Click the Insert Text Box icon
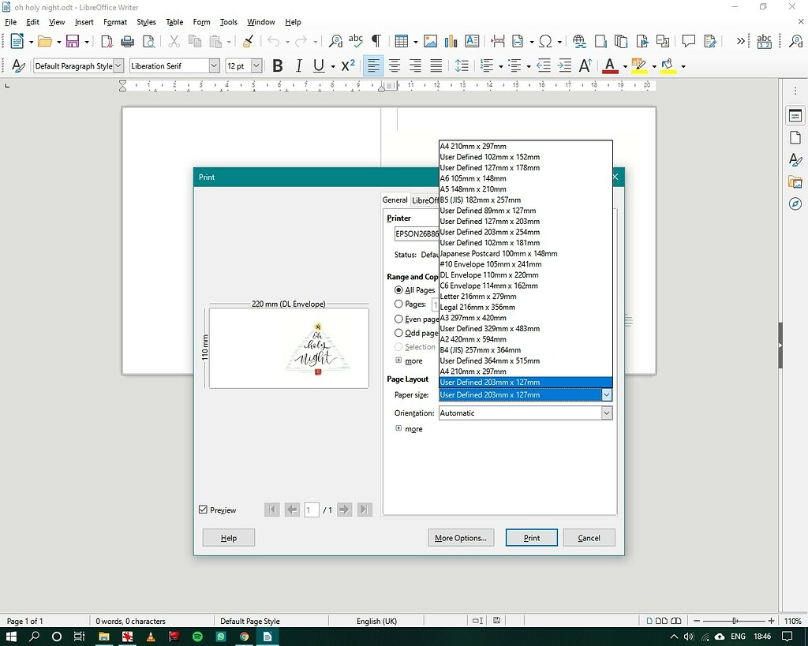Image resolution: width=808 pixels, height=646 pixels. pos(472,41)
